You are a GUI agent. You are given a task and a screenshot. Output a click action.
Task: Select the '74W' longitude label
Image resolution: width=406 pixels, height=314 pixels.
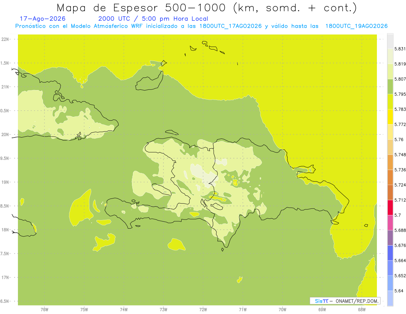[123, 310]
